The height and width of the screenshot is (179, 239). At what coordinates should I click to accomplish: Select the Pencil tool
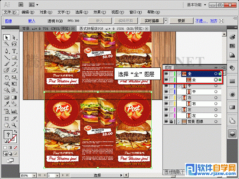[x=14, y=64]
